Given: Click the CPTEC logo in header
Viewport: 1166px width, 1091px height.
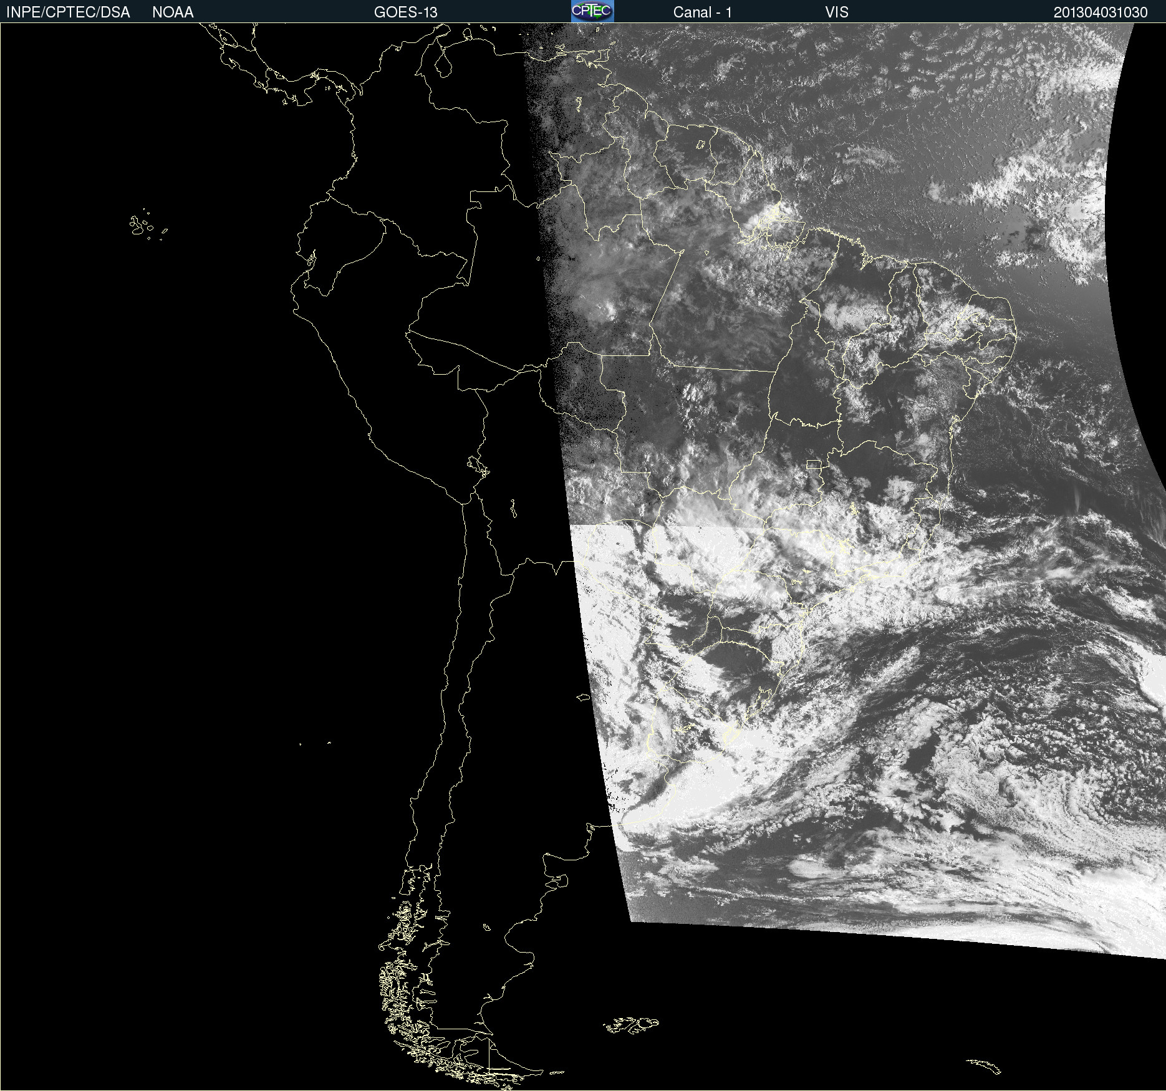Looking at the screenshot, I should [592, 11].
